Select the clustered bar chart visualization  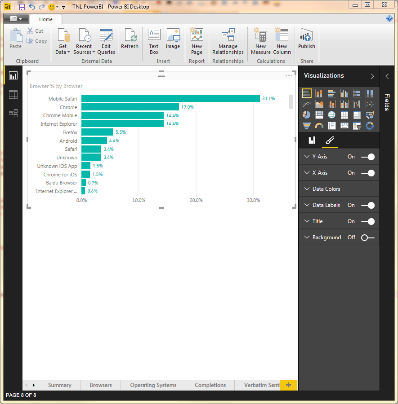coord(332,93)
